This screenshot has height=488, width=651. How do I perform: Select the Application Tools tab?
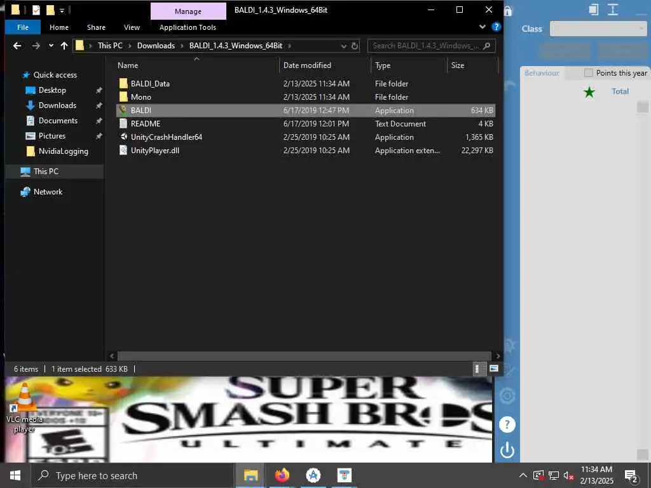coord(188,27)
